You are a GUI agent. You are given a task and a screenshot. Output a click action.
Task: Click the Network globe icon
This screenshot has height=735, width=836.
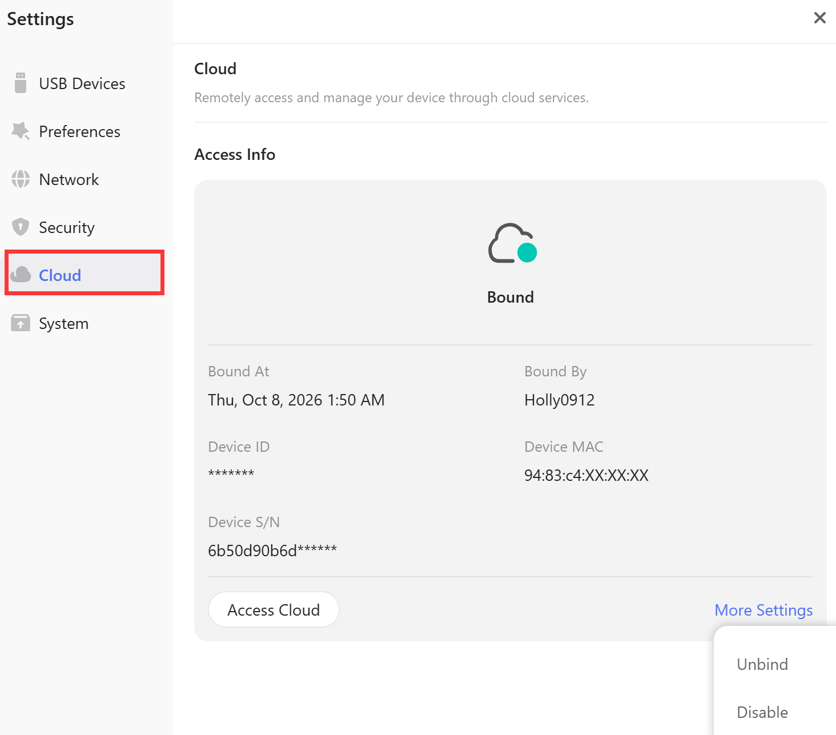[x=21, y=179]
